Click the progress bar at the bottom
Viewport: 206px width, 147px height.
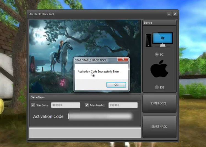coord(85,133)
